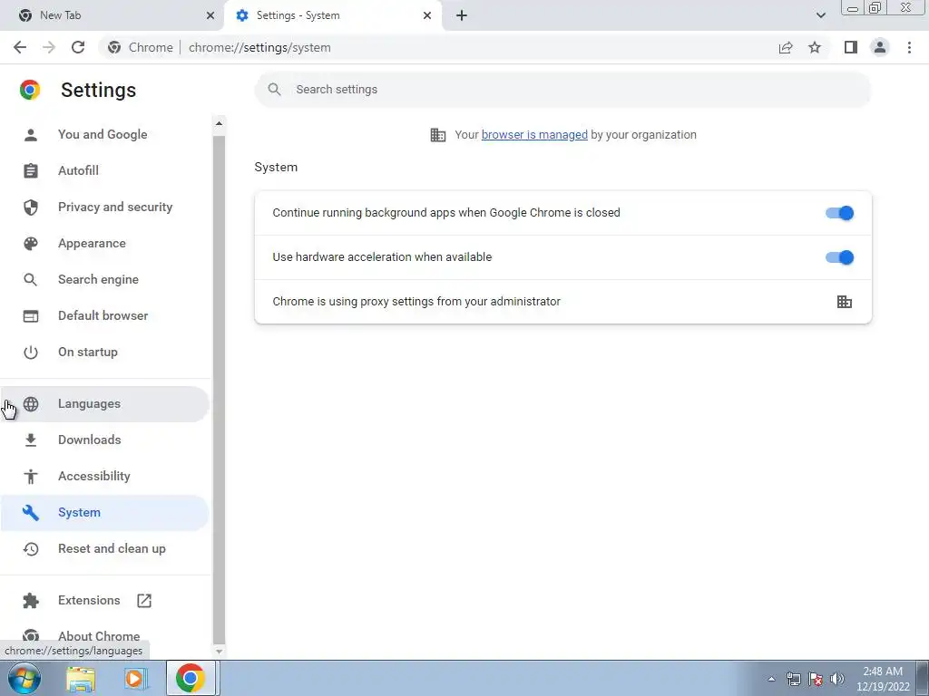The height and width of the screenshot is (696, 929).
Task: Click the power icon beside On startup
Action: point(31,353)
